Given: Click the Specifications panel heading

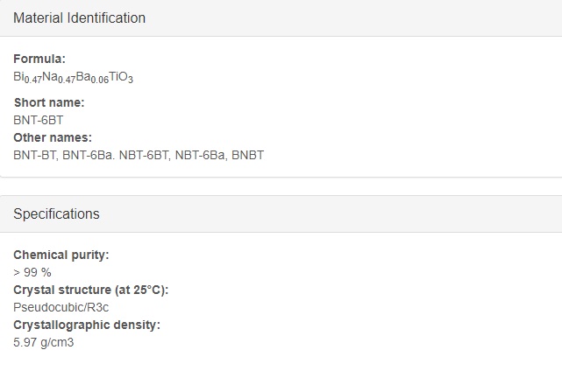Looking at the screenshot, I should click(x=56, y=214).
